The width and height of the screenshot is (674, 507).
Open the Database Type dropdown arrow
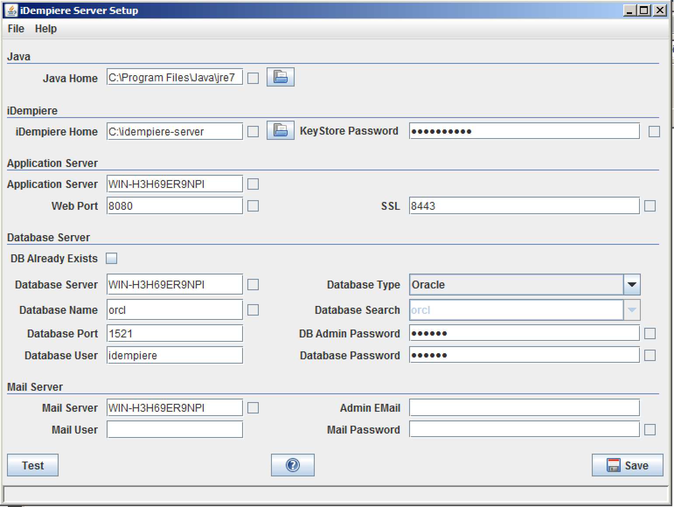pos(632,285)
